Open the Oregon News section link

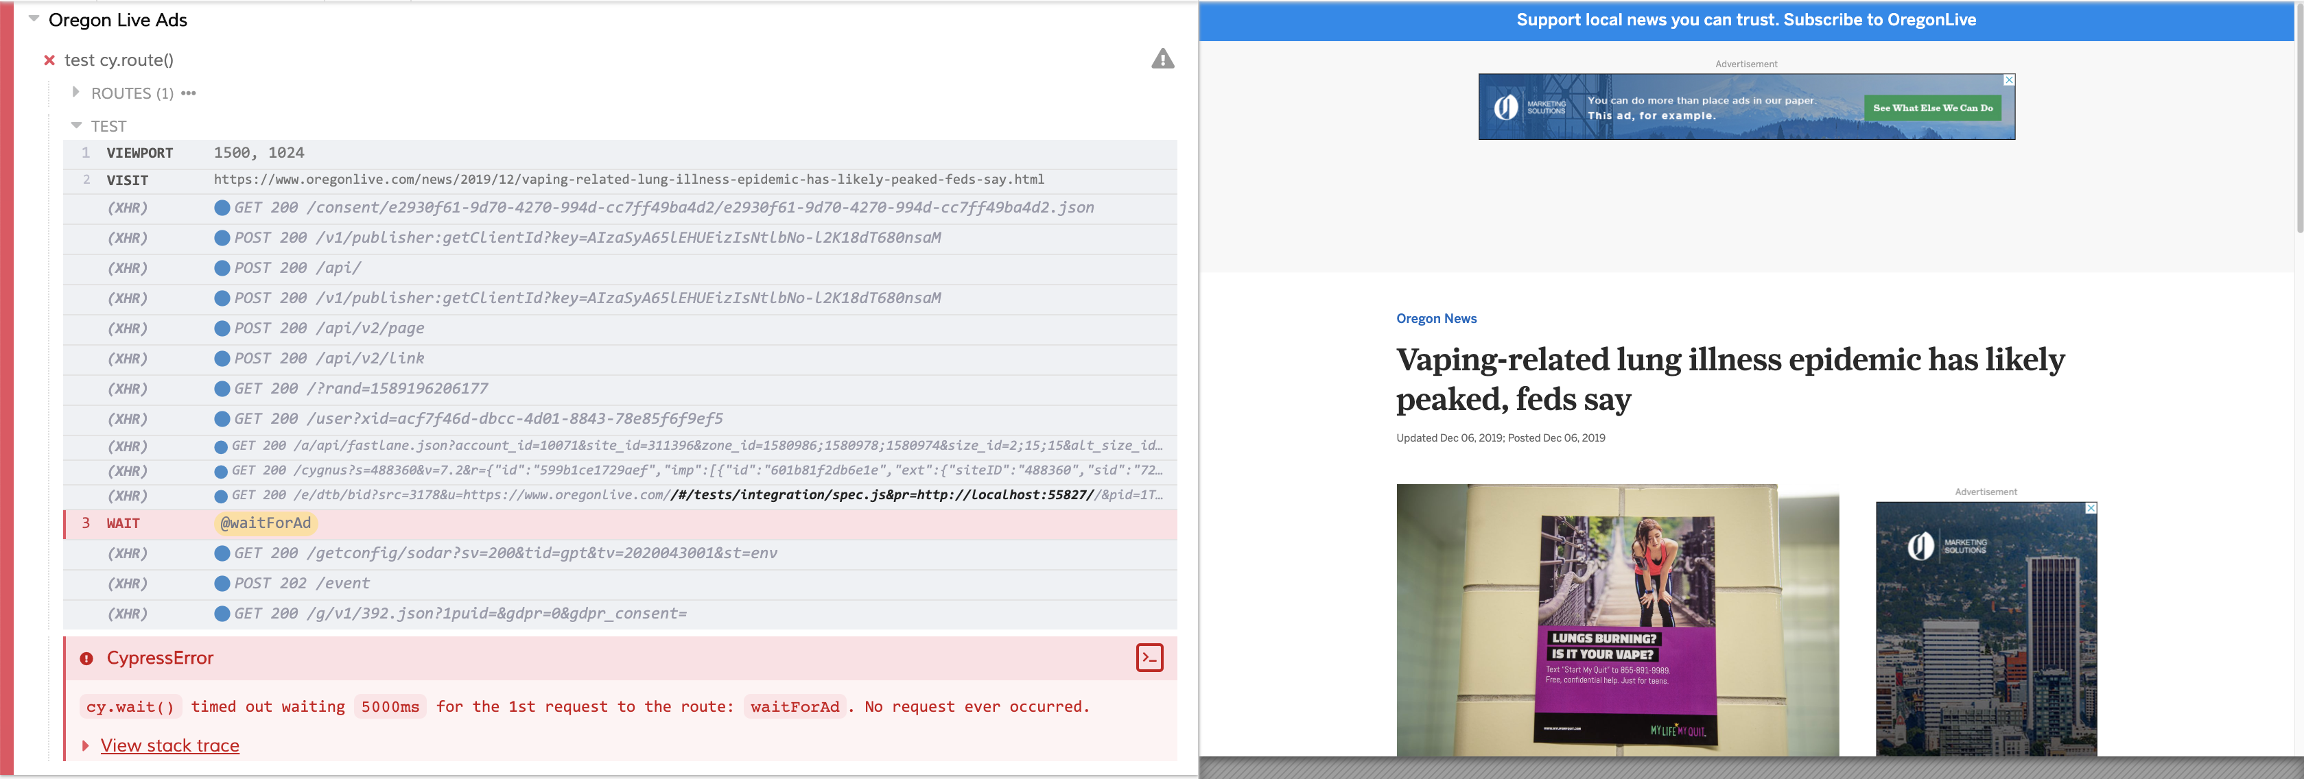(1437, 317)
